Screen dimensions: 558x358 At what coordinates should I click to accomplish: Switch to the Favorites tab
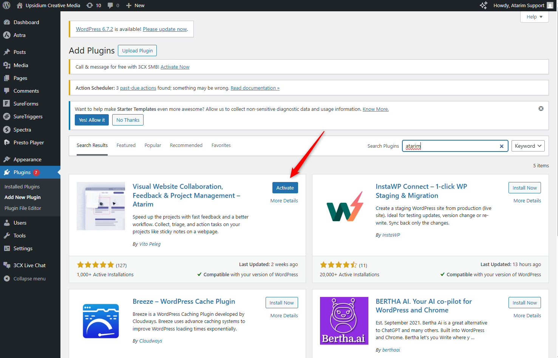221,145
